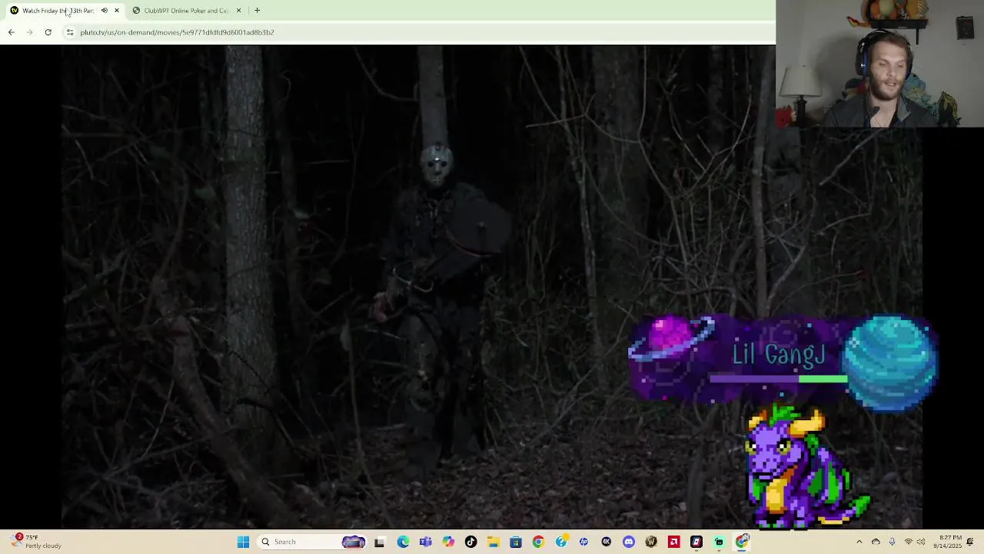Open the Windows Start menu
The height and width of the screenshot is (554, 984).
pos(243,542)
